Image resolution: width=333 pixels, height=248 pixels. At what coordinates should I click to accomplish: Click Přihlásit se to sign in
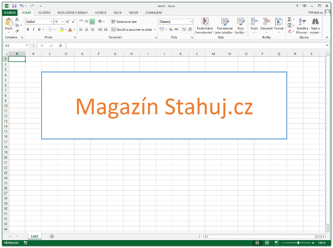tap(316, 12)
